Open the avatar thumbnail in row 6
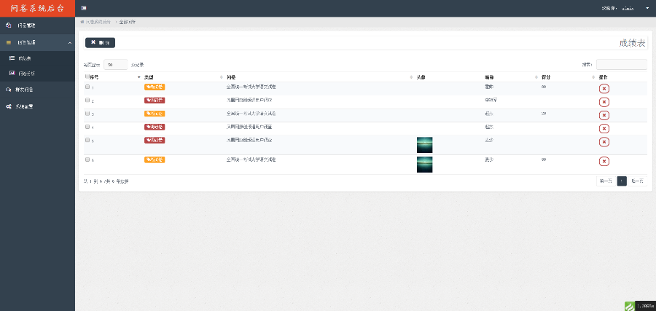 coord(425,165)
